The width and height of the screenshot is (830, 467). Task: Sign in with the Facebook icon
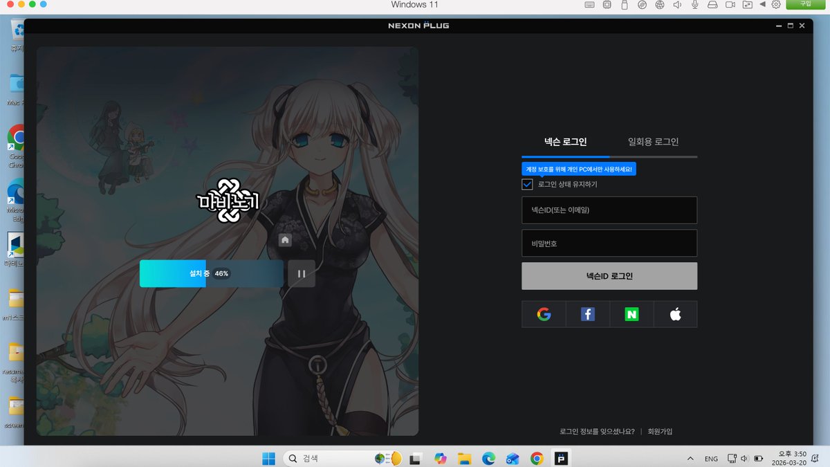coord(588,314)
